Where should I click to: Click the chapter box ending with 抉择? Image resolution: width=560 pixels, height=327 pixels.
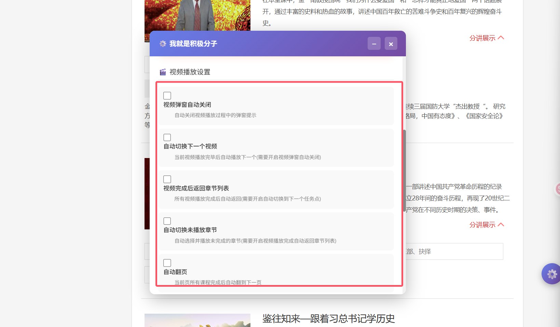click(x=454, y=252)
